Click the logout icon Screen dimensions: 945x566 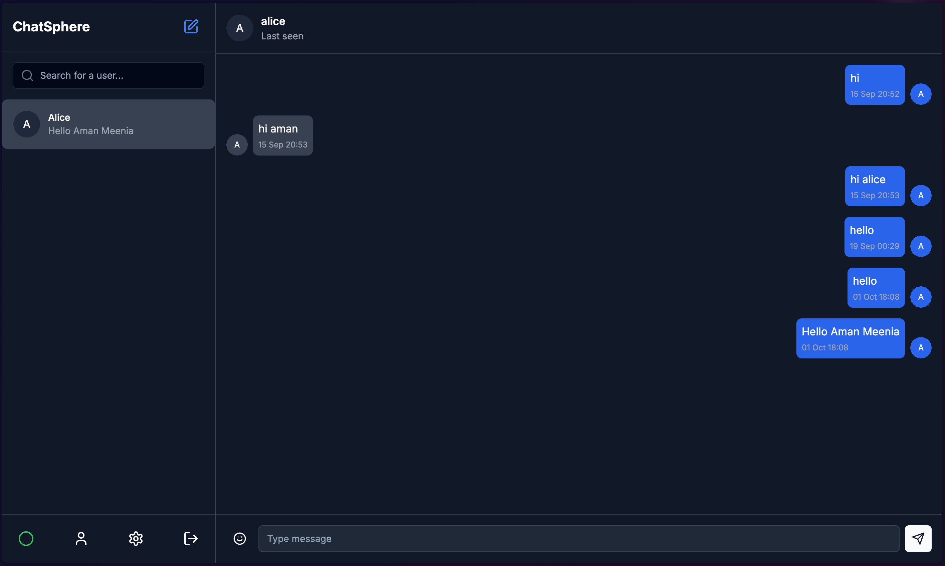coord(190,539)
